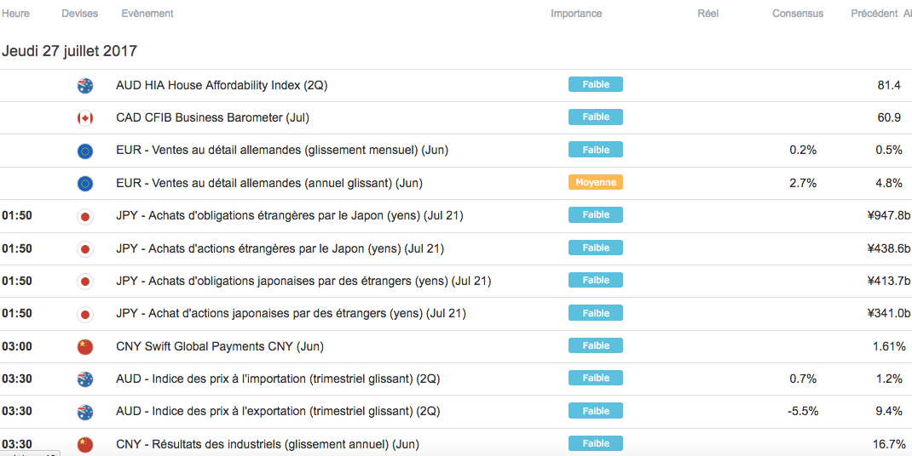Click the Devises column header
Viewport: 912px width, 456px height.
pyautogui.click(x=80, y=14)
